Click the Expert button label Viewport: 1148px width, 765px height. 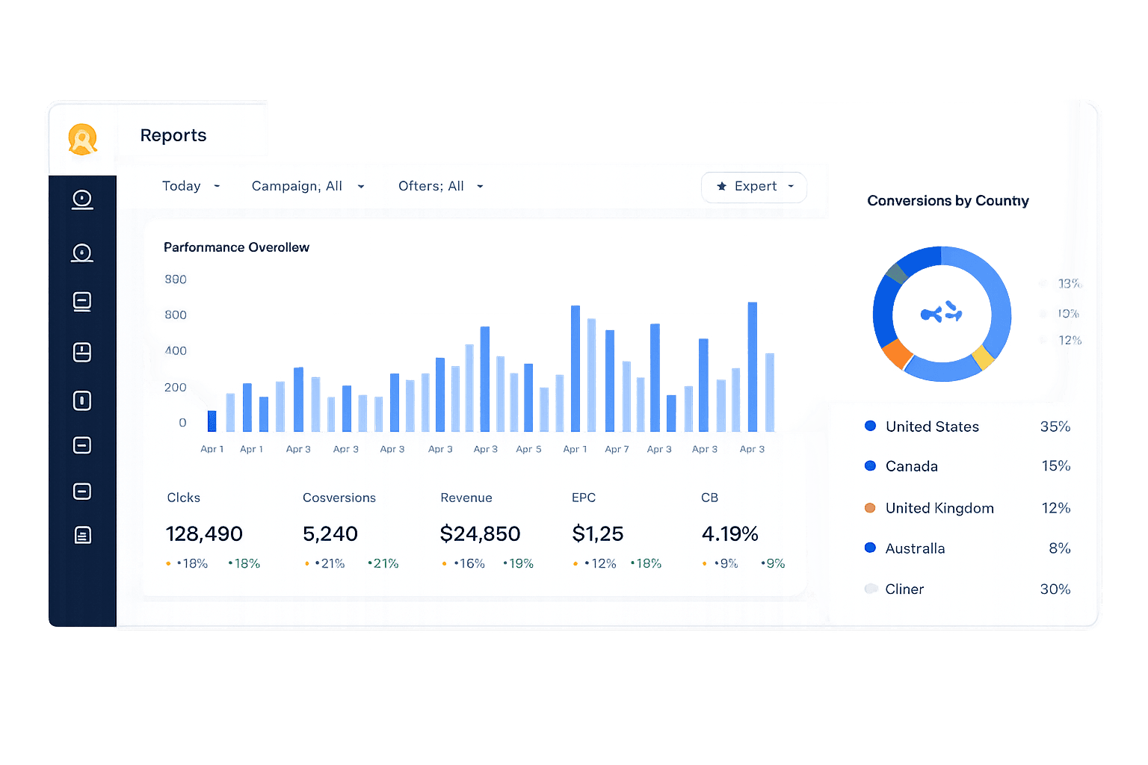756,186
